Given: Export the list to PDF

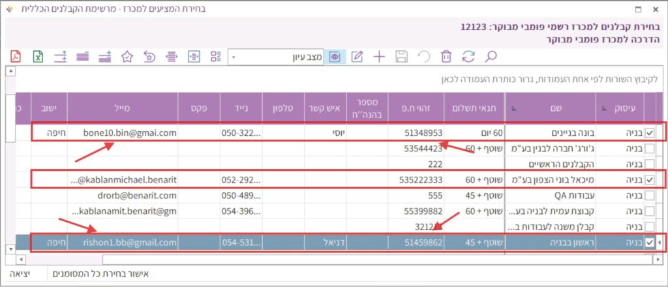Looking at the screenshot, I should [x=16, y=57].
